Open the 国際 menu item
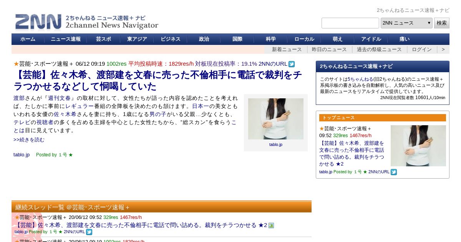The image size is (461, 242). (237, 39)
